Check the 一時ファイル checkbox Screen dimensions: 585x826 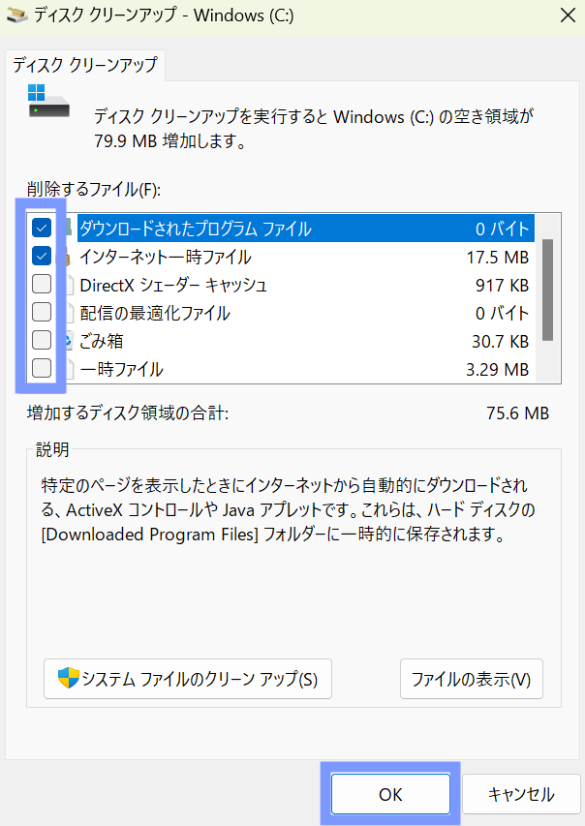click(42, 368)
